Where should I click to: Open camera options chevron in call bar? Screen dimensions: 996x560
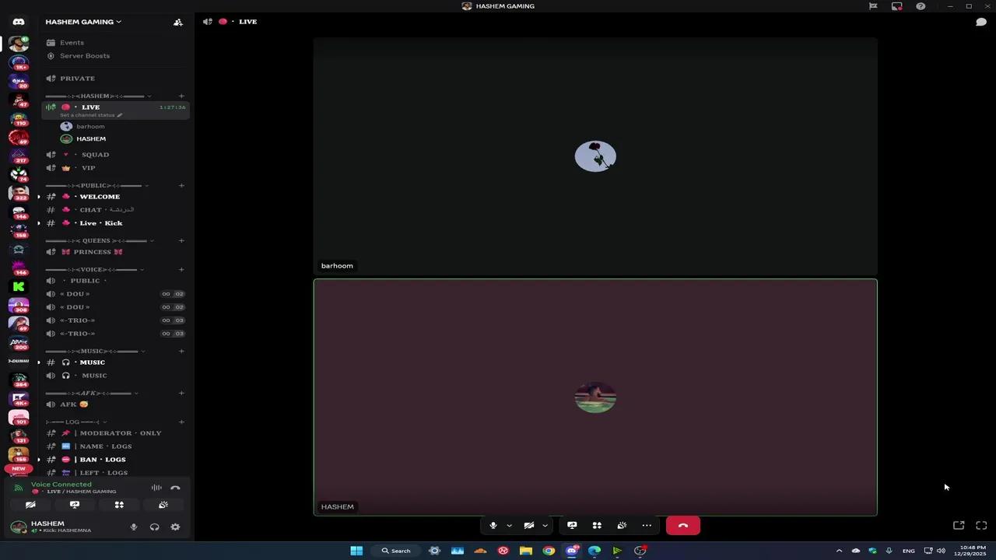pos(545,526)
